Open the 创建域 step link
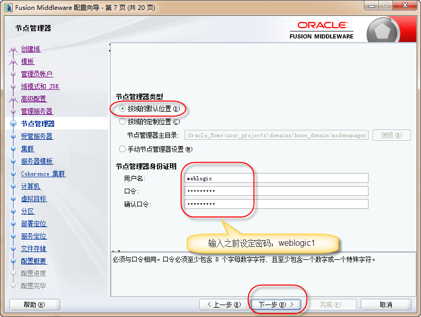Screen dimensions: 421x317 click(x=31, y=49)
